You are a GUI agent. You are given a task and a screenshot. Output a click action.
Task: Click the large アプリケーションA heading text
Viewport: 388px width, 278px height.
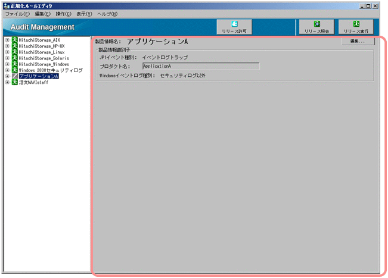coord(157,42)
